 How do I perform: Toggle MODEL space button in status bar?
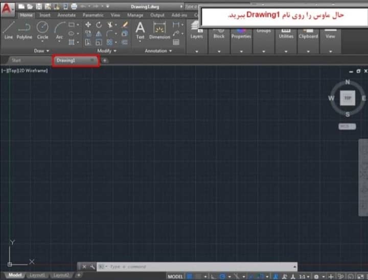pos(175,277)
